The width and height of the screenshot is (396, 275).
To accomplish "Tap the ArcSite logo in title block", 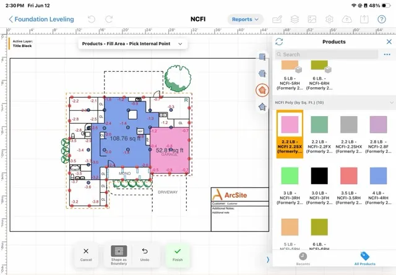I will (230, 195).
